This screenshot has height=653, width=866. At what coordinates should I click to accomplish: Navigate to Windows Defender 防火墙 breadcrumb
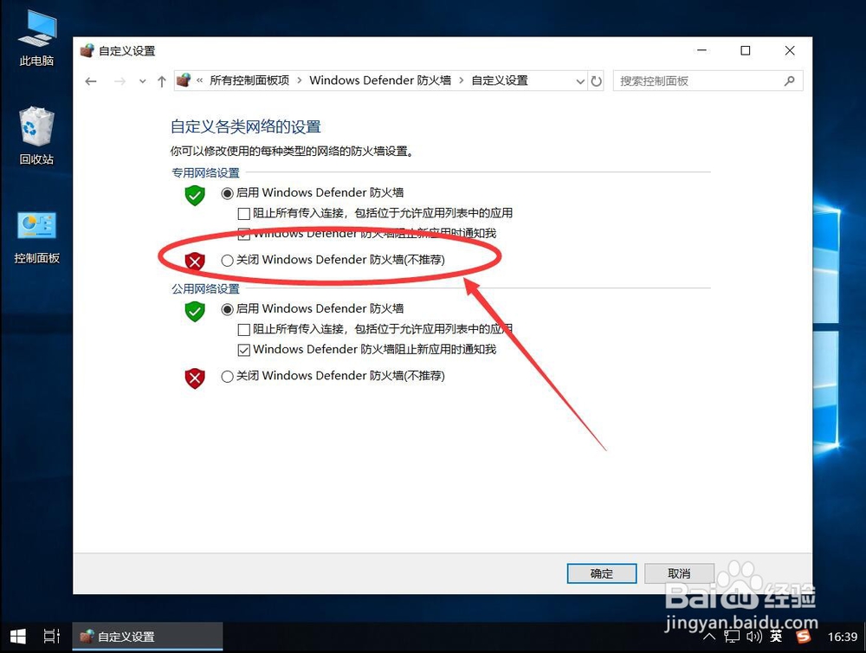click(380, 81)
